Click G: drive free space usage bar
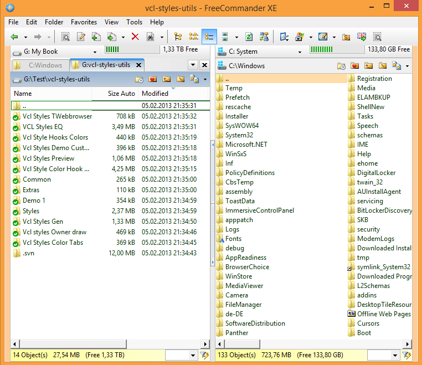 (132, 49)
